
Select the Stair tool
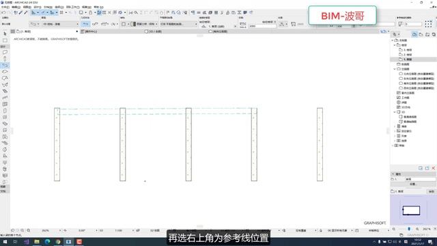coord(5,91)
